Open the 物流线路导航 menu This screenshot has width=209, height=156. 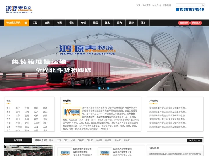point(17,23)
